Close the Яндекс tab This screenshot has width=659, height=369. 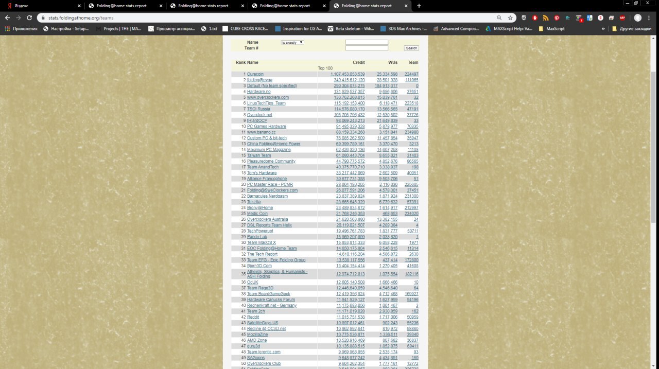tap(79, 6)
